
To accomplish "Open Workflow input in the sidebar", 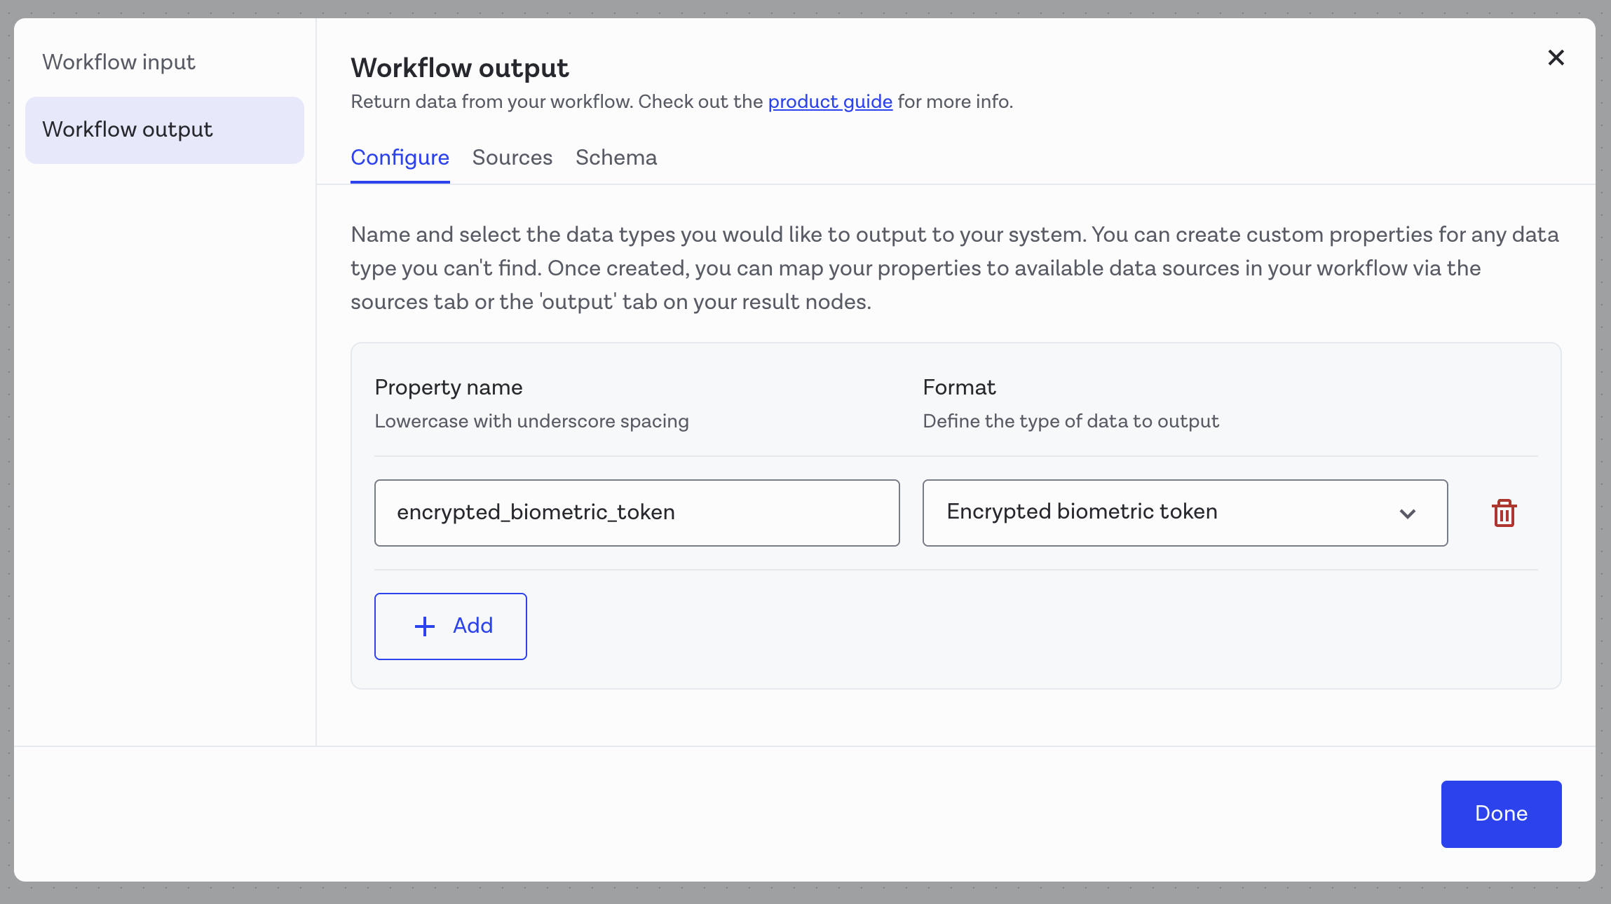I will (118, 62).
